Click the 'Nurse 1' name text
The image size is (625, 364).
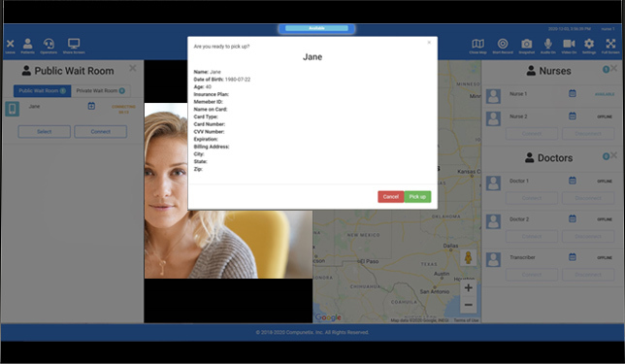point(518,94)
